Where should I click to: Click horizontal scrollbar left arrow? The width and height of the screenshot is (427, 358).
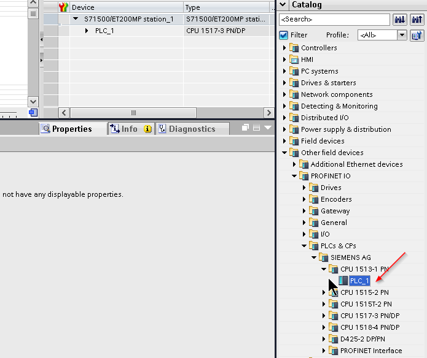pyautogui.click(x=64, y=112)
